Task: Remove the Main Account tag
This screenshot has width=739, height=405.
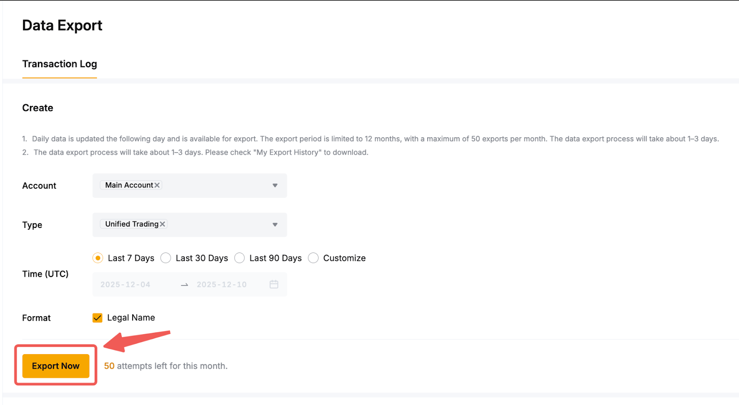Action: (x=157, y=185)
